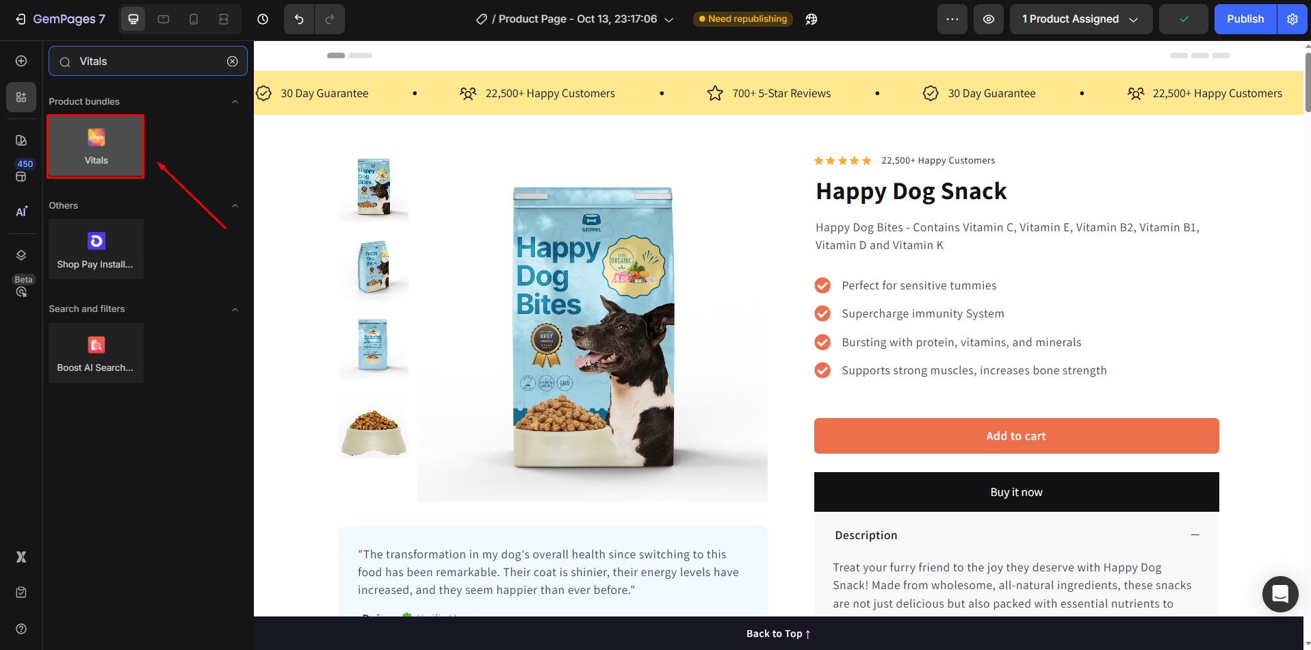Click the Publish button
The width and height of the screenshot is (1311, 650).
click(x=1245, y=19)
